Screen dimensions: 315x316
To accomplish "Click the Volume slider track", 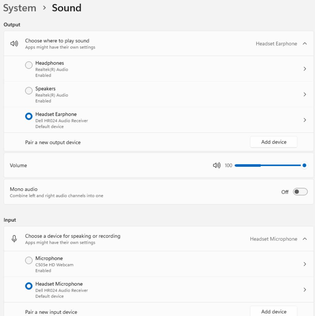I will click(x=268, y=166).
